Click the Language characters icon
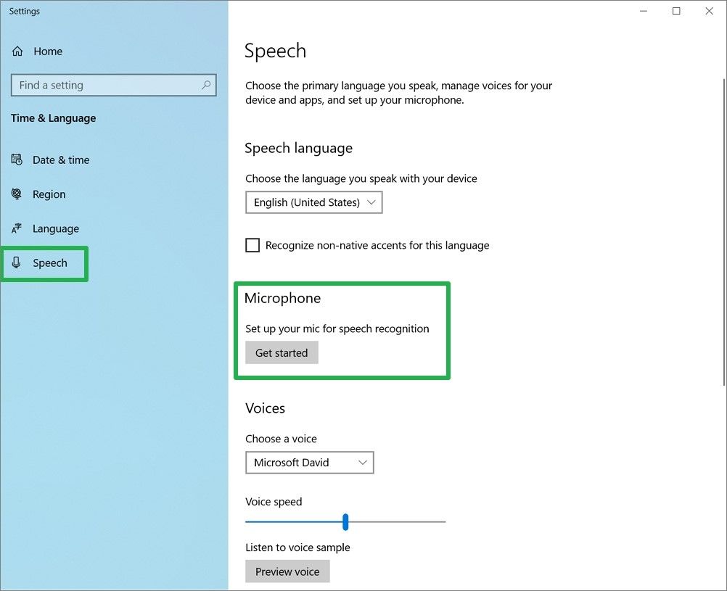The width and height of the screenshot is (727, 591). (x=17, y=228)
